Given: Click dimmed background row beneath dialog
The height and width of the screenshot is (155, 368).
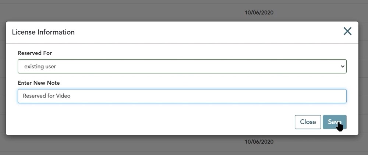Looking at the screenshot, I should [117, 143].
